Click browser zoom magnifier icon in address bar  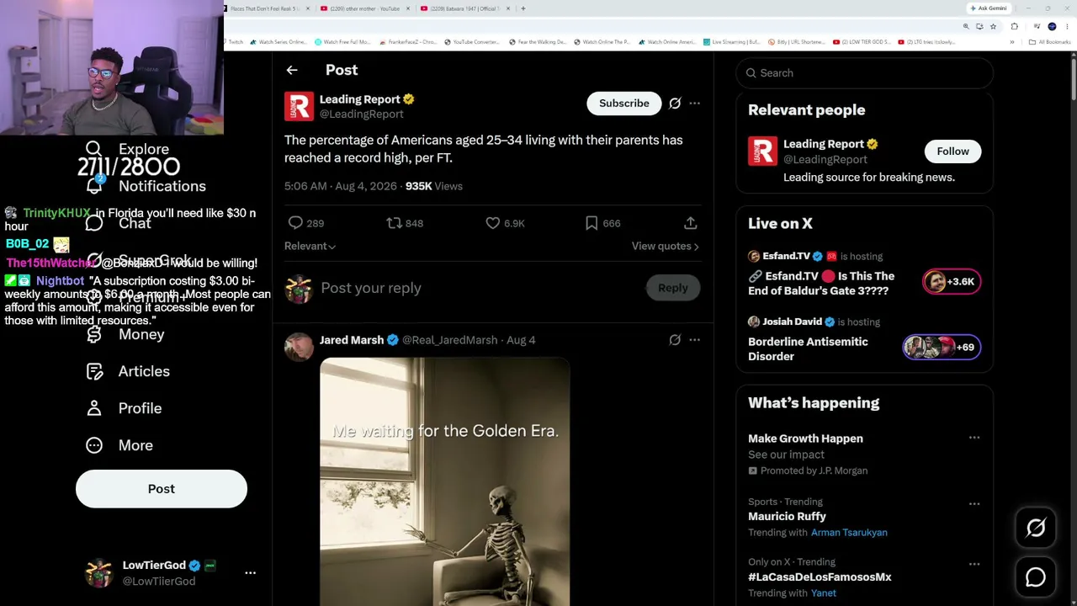(966, 26)
